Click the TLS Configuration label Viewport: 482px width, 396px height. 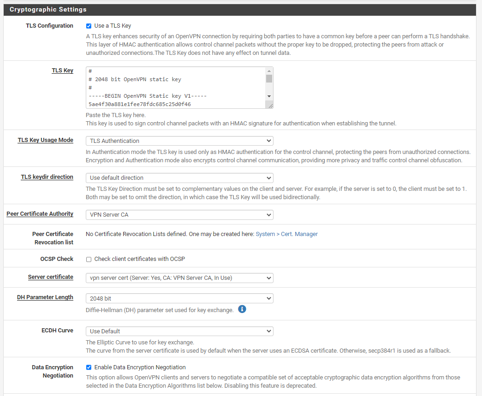(x=49, y=26)
